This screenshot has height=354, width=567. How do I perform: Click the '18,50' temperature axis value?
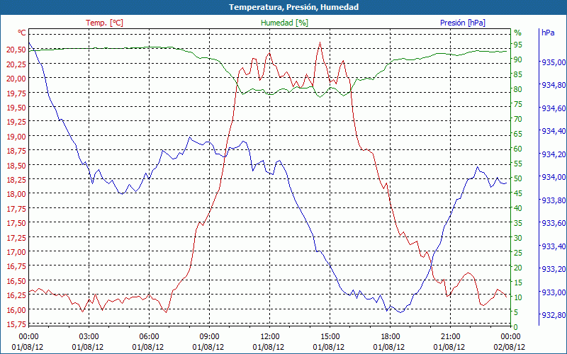[16, 165]
